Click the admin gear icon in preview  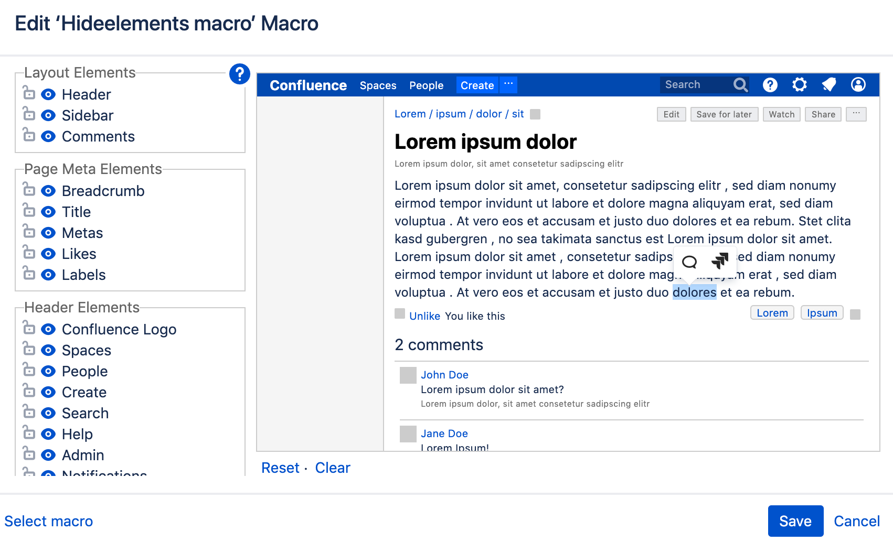click(x=799, y=85)
